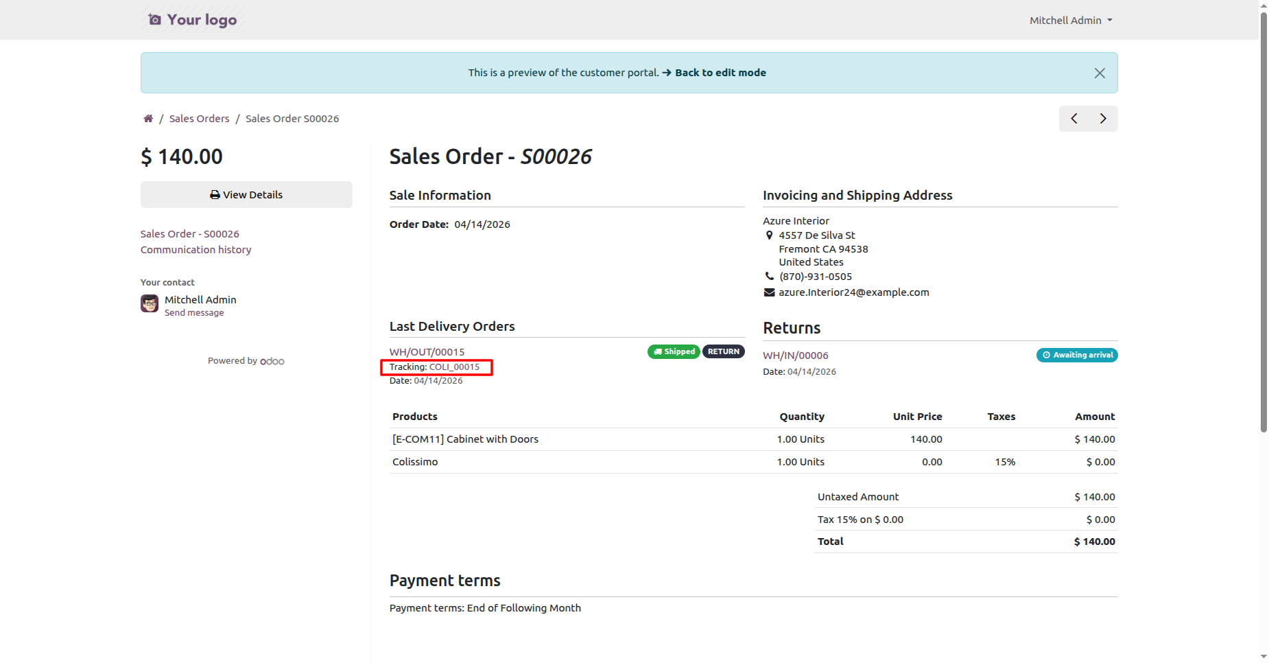Click the Odoo logo in footer
1269x663 pixels.
[272, 361]
